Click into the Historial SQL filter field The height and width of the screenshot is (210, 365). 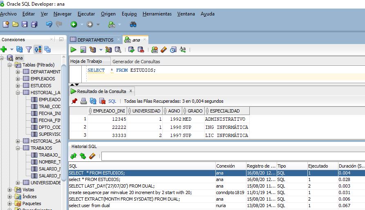coord(233,156)
